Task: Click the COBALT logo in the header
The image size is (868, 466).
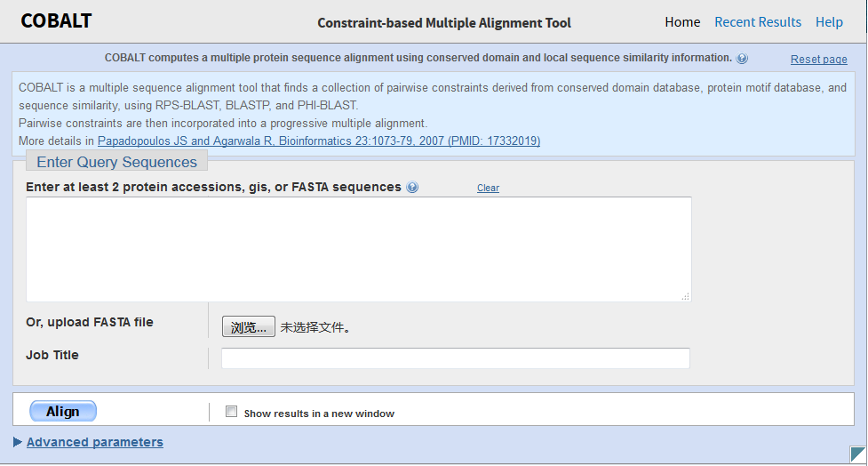Action: [56, 21]
